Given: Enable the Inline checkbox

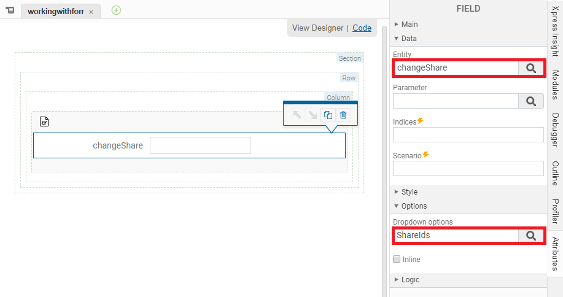Looking at the screenshot, I should 397,260.
